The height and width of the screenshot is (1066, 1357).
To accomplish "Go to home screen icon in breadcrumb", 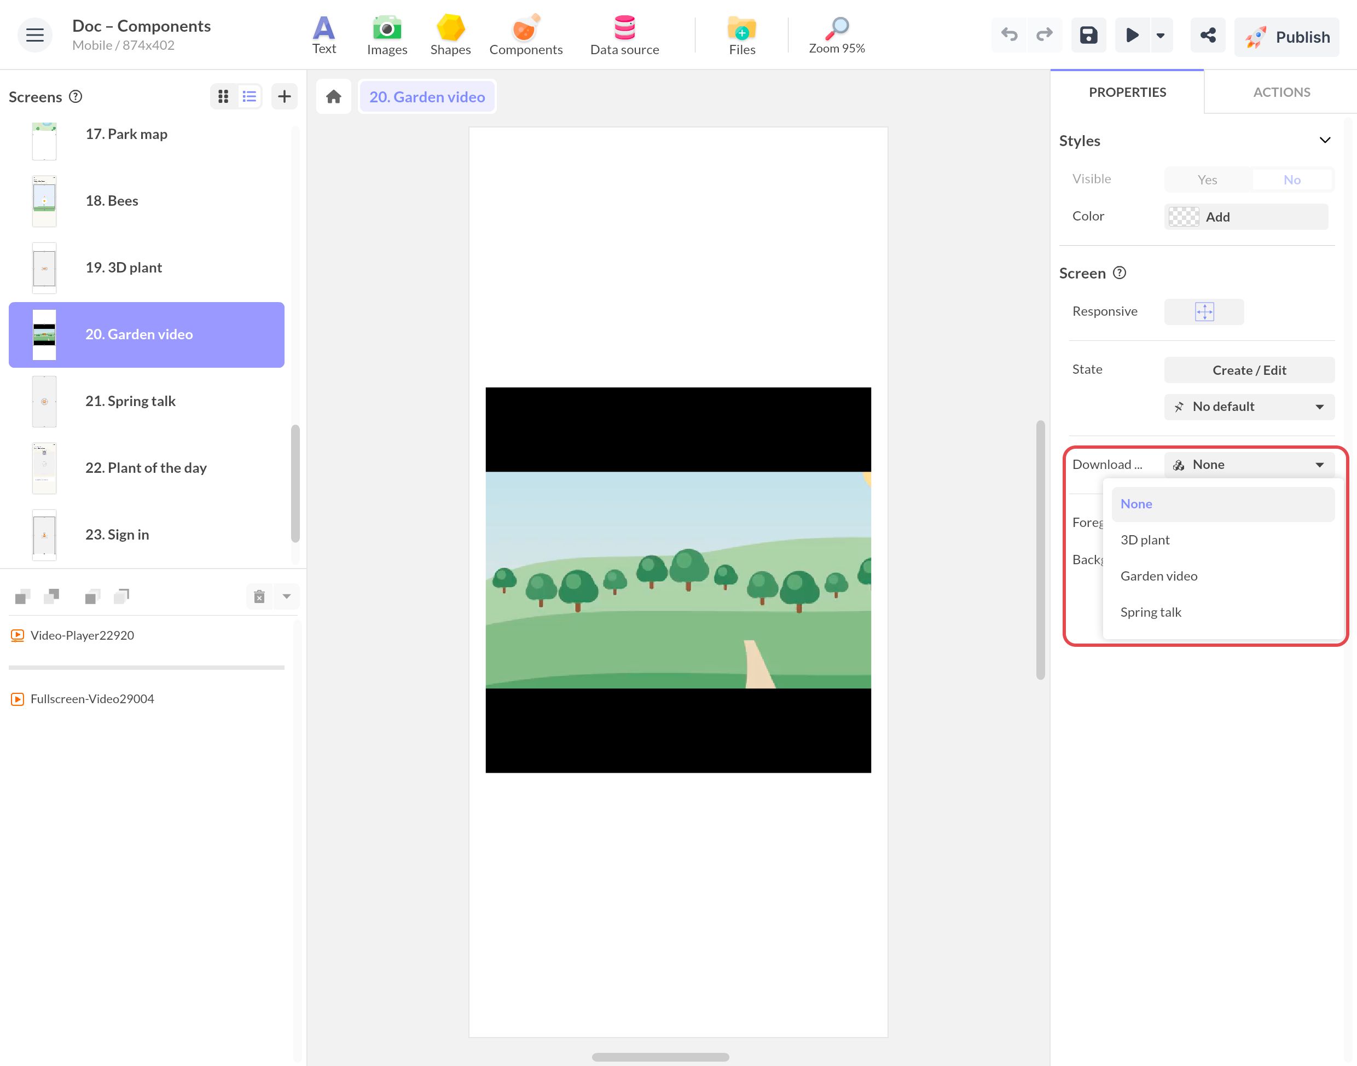I will (x=334, y=97).
